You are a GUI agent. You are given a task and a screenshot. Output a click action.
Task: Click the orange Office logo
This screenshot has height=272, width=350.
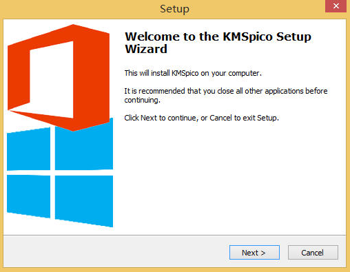pos(59,78)
